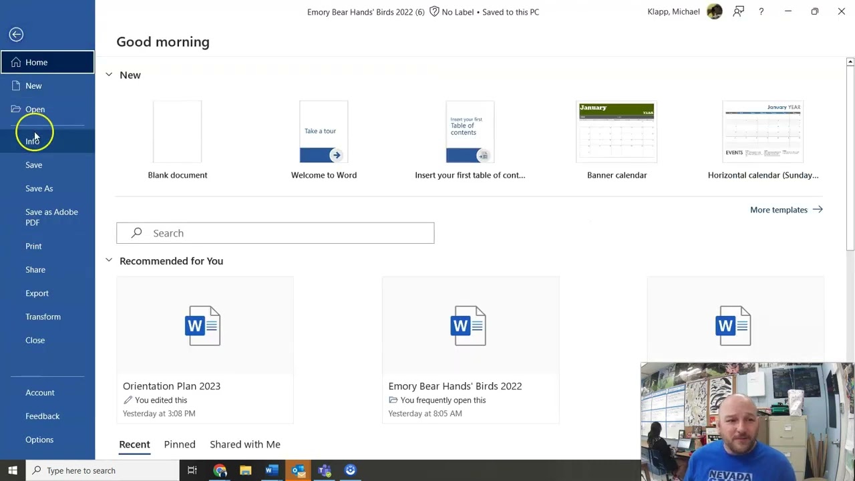
Task: Click the Open folder icon in sidebar
Action: click(16, 109)
